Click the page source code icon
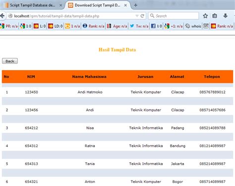235x186 pixels. coord(206,26)
